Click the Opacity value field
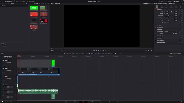Viewport: 184px width, 103px height. click(176, 33)
